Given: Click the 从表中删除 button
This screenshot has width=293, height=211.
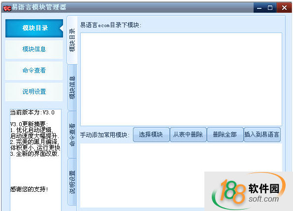Looking at the screenshot, I should coord(188,135).
